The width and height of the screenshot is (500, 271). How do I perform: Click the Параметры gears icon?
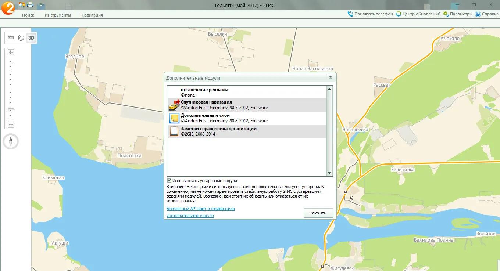(446, 14)
